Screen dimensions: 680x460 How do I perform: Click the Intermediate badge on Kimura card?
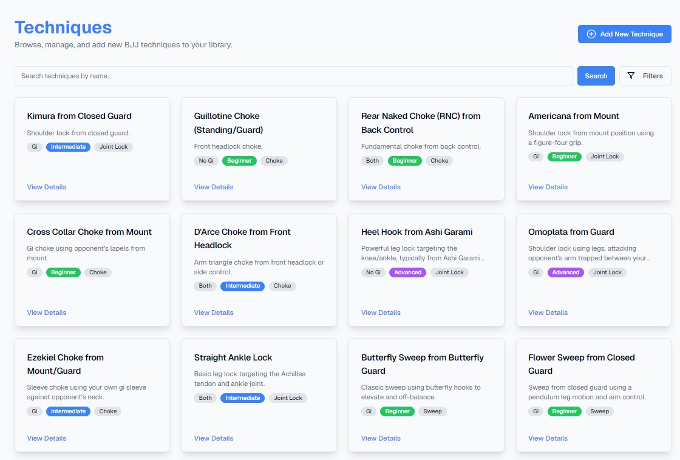[68, 147]
